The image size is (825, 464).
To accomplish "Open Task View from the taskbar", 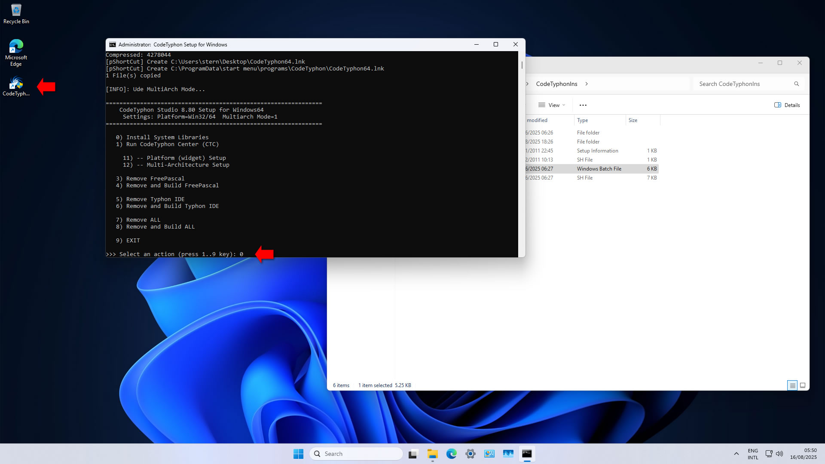I will pos(413,454).
